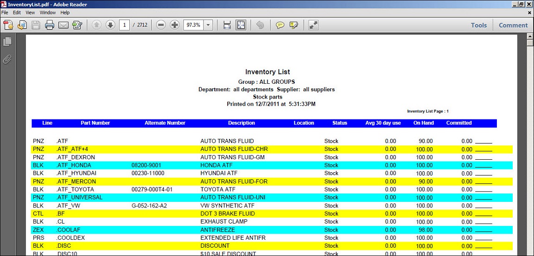Viewport: 534px width, 256px height.
Task: Open the Tools pane
Action: (479, 25)
